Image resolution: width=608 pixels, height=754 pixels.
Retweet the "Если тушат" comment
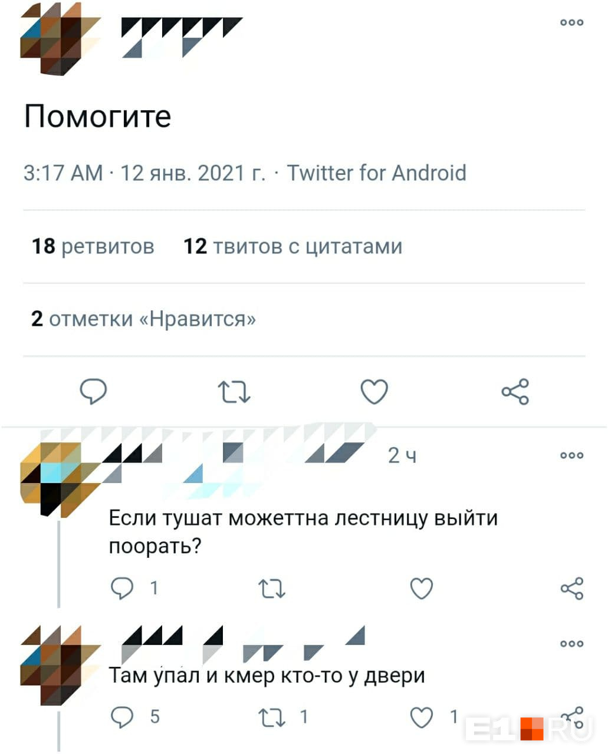click(x=272, y=588)
